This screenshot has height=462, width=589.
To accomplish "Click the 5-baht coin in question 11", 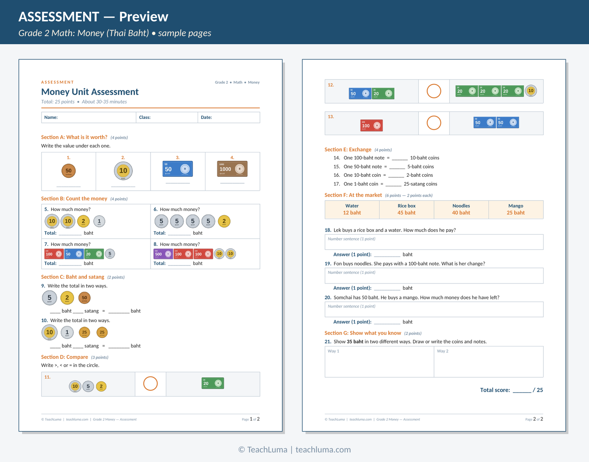I will click(88, 386).
